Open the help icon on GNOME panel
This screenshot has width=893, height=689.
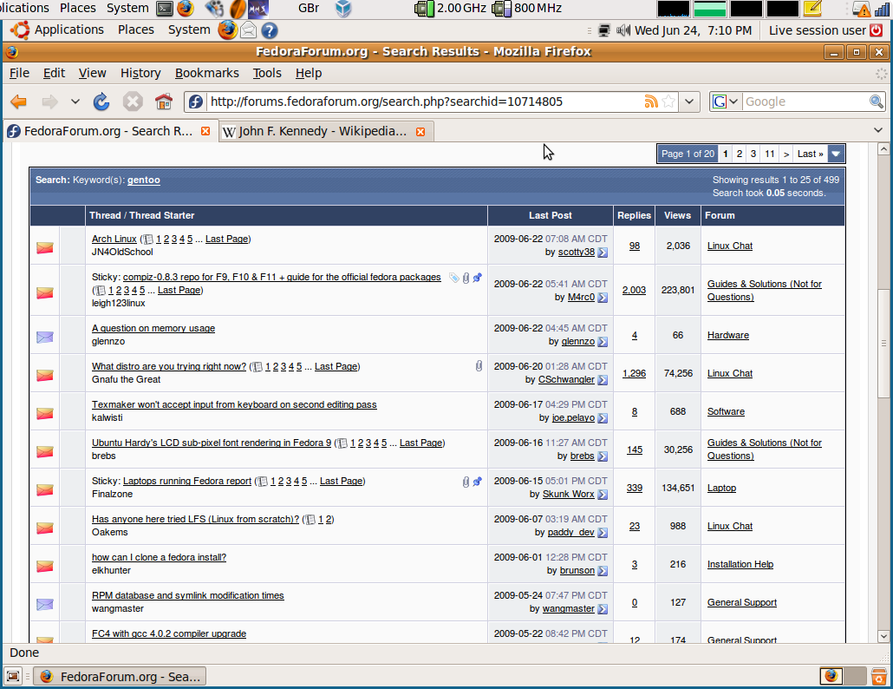270,30
